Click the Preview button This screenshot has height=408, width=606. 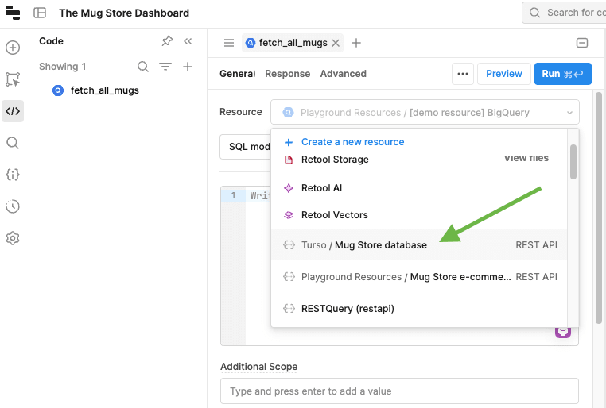tap(503, 74)
